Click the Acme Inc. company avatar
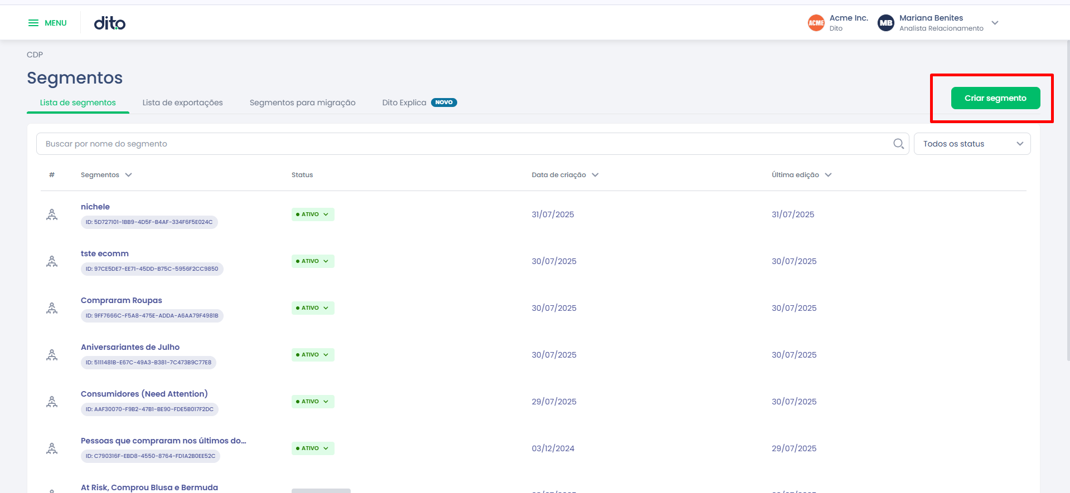The width and height of the screenshot is (1070, 493). pos(816,23)
